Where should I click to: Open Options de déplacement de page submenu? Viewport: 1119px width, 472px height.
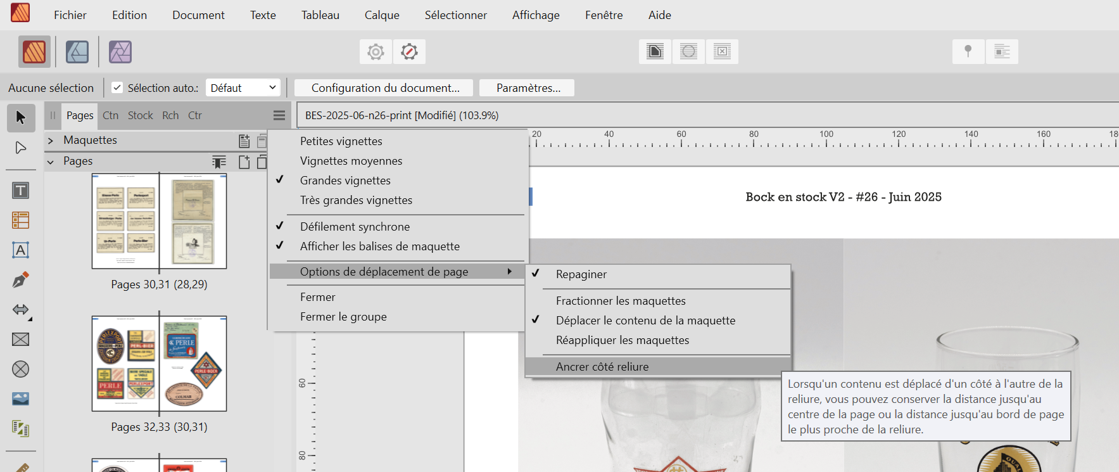click(398, 272)
